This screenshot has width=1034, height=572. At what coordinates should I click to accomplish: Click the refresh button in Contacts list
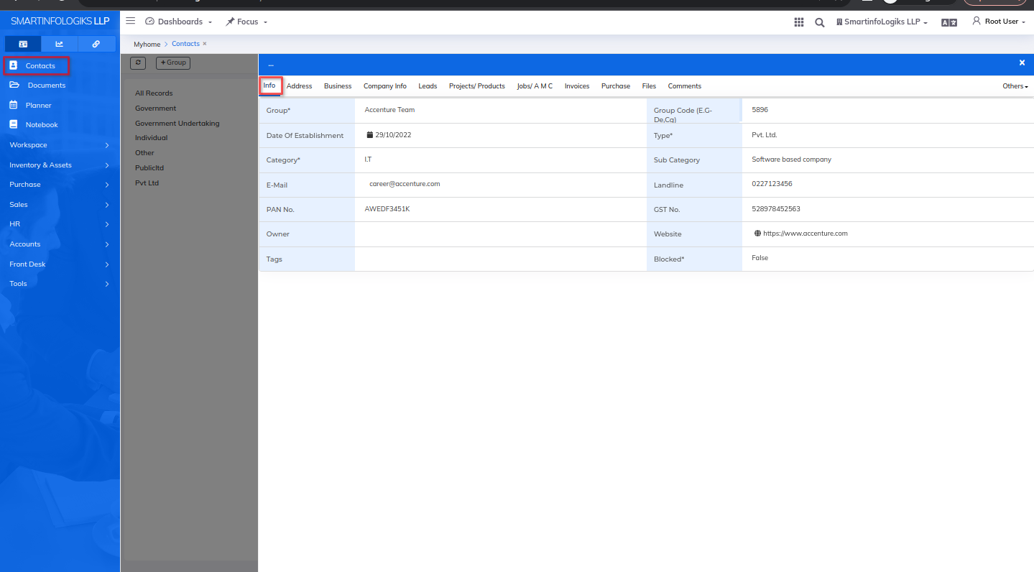point(138,63)
